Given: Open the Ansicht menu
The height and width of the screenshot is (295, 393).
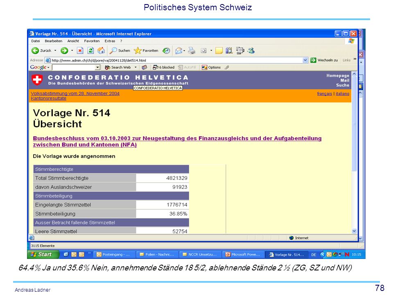Looking at the screenshot, I should tap(73, 41).
